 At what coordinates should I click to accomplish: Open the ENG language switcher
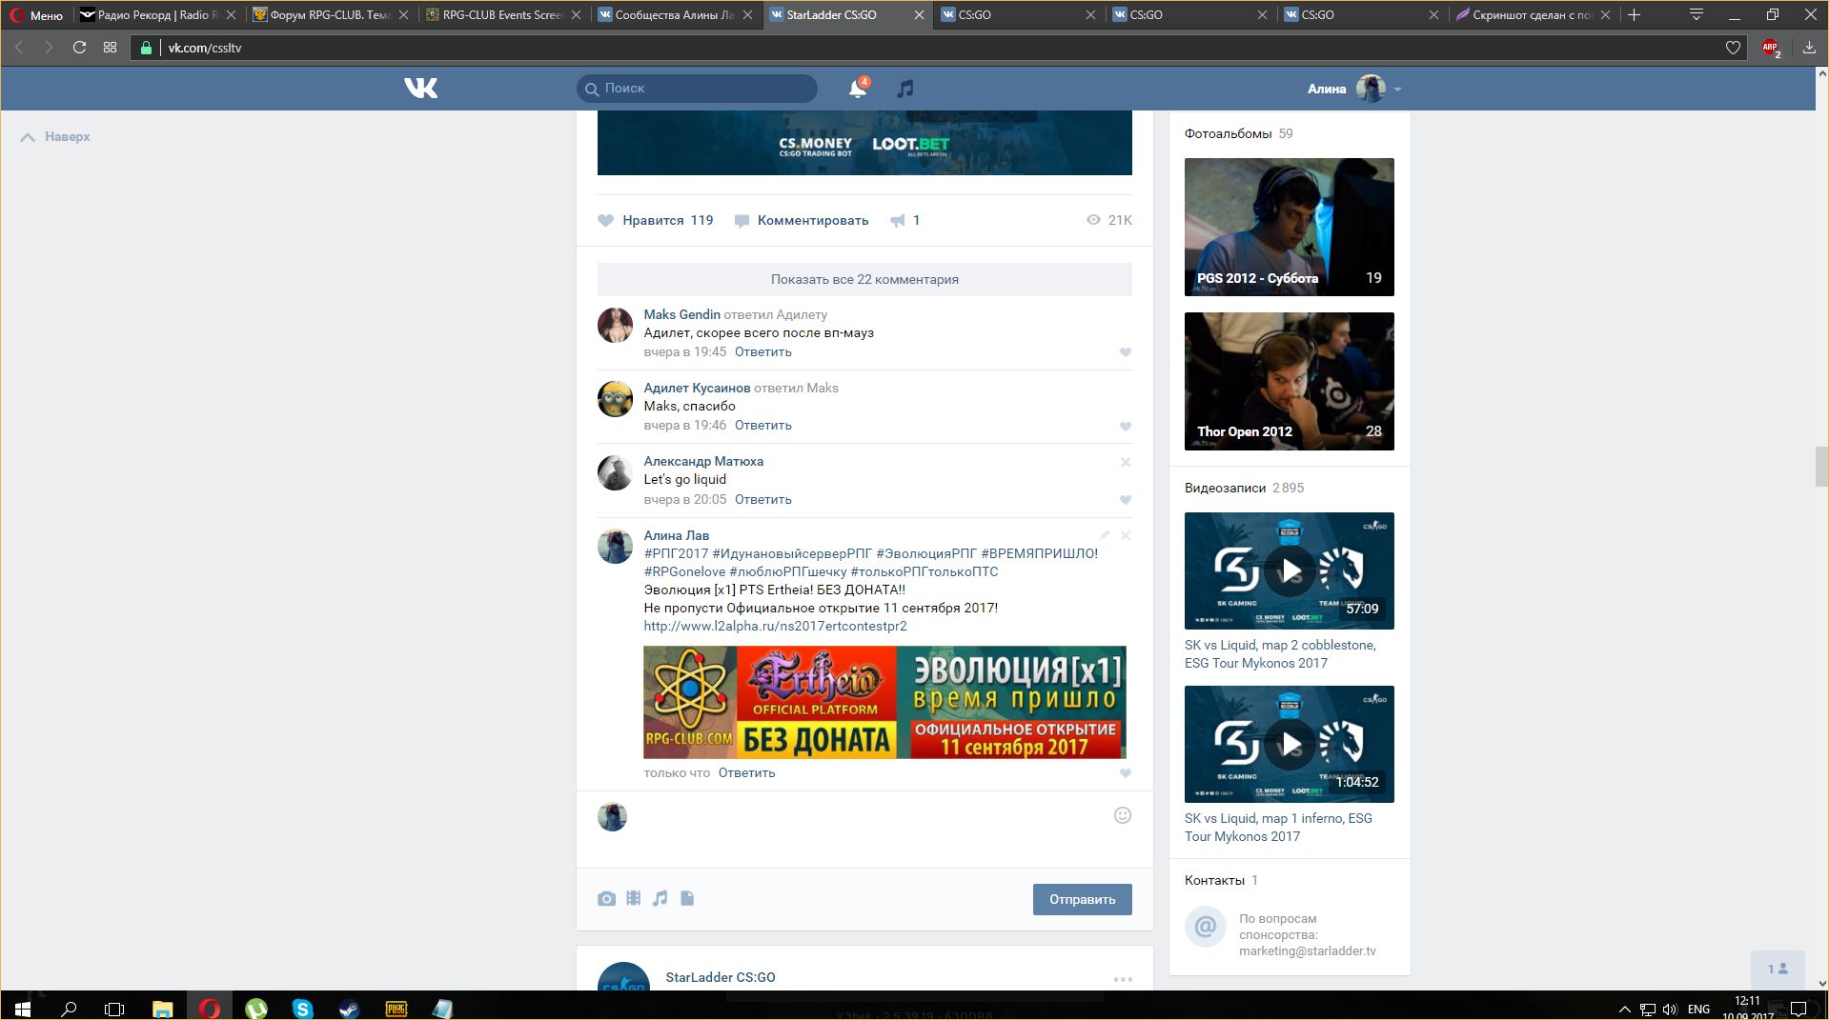[1698, 1009]
